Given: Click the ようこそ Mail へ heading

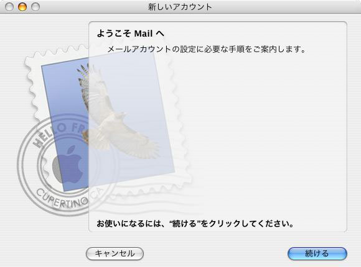Looking at the screenshot, I should [x=131, y=34].
